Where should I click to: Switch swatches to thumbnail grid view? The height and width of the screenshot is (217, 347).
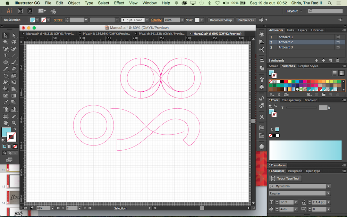pyautogui.click(x=342, y=73)
